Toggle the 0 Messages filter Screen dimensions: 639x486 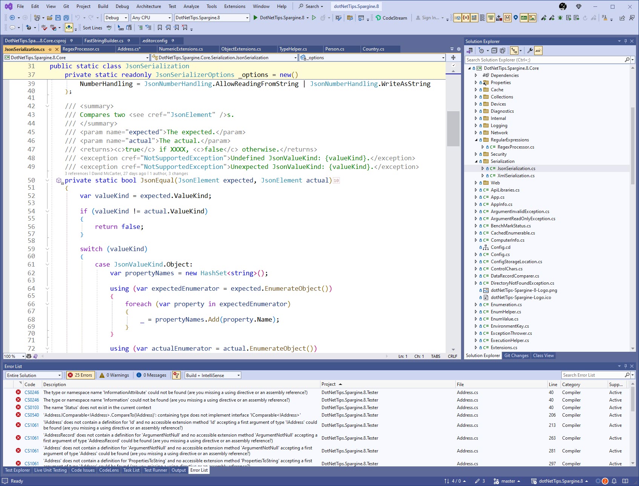click(152, 375)
